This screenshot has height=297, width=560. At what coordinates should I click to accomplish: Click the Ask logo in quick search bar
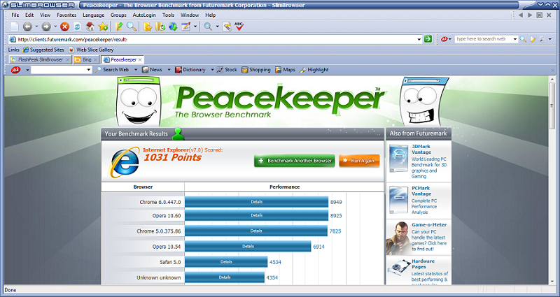point(444,39)
